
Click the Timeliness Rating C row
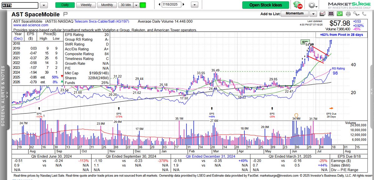point(87,59)
